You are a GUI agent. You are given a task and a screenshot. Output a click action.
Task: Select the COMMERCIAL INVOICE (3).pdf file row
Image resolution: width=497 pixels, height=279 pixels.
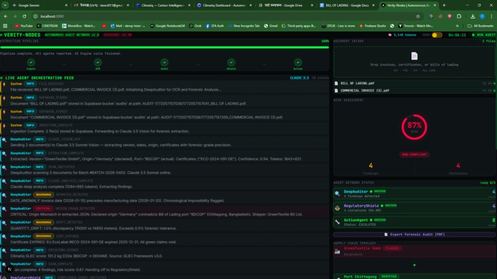[x=414, y=91]
